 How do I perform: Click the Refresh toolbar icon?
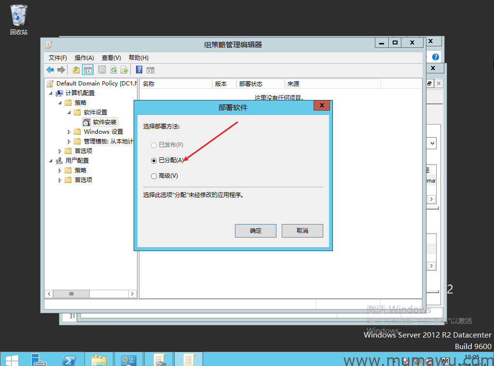click(x=113, y=70)
